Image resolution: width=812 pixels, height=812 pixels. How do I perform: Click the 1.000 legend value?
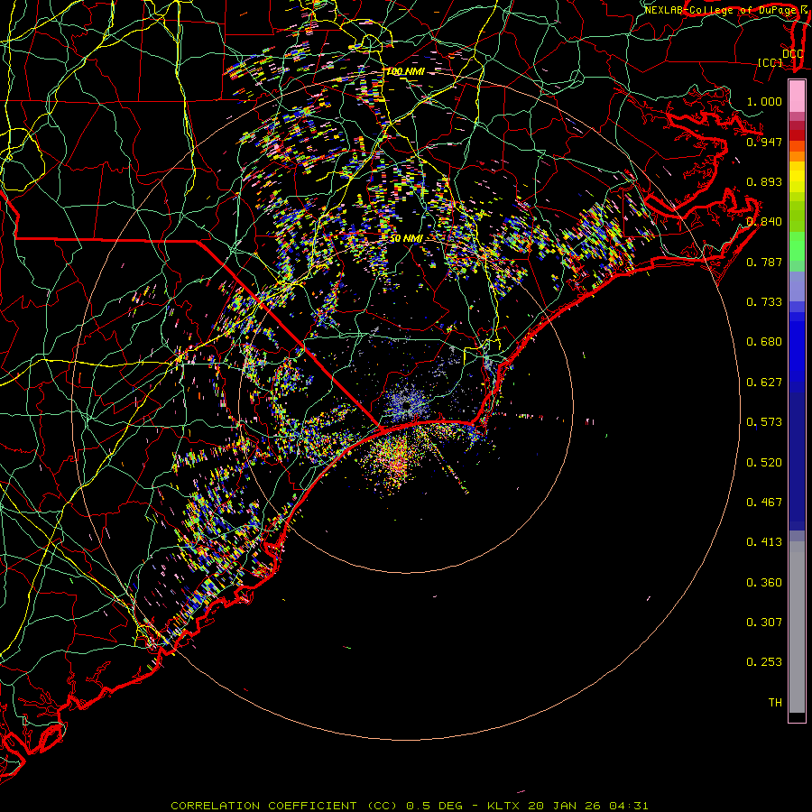tap(764, 101)
